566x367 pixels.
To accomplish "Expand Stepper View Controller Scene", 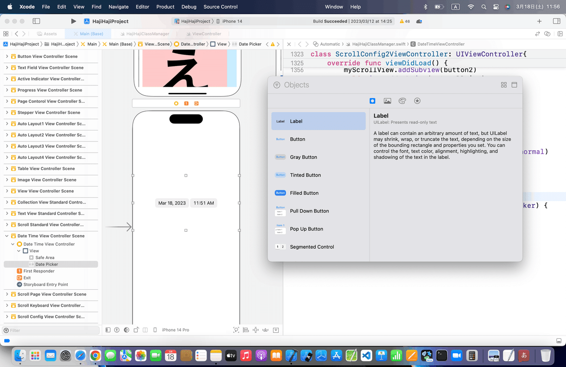I will 7,113.
